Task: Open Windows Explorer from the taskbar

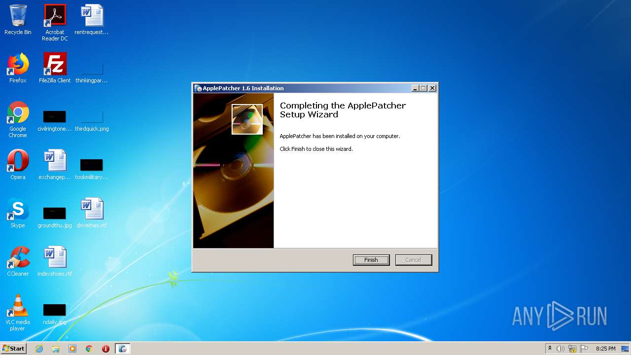Action: coord(56,349)
